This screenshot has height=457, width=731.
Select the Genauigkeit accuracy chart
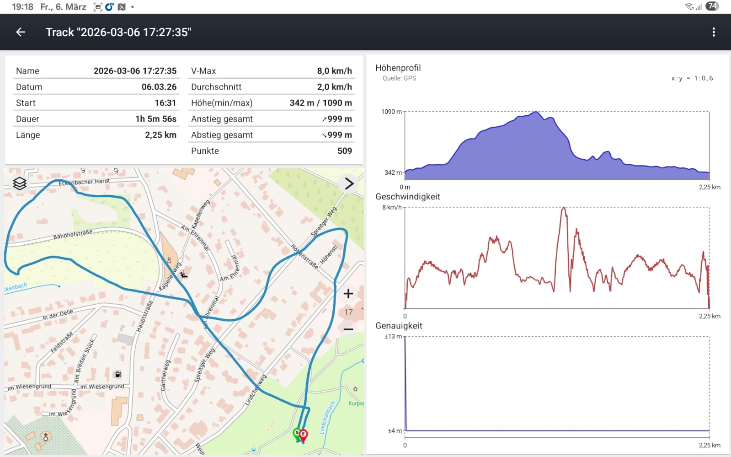coord(556,383)
